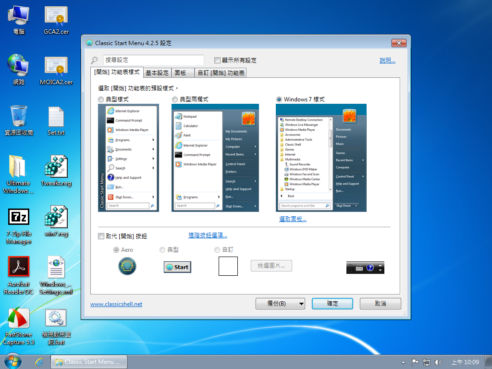Image resolution: width=492 pixels, height=369 pixels.
Task: Select the Acrobat Reader DC icon
Action: (x=19, y=275)
